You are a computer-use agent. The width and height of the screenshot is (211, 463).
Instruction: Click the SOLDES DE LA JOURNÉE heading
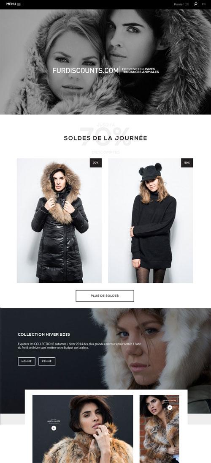(105, 138)
